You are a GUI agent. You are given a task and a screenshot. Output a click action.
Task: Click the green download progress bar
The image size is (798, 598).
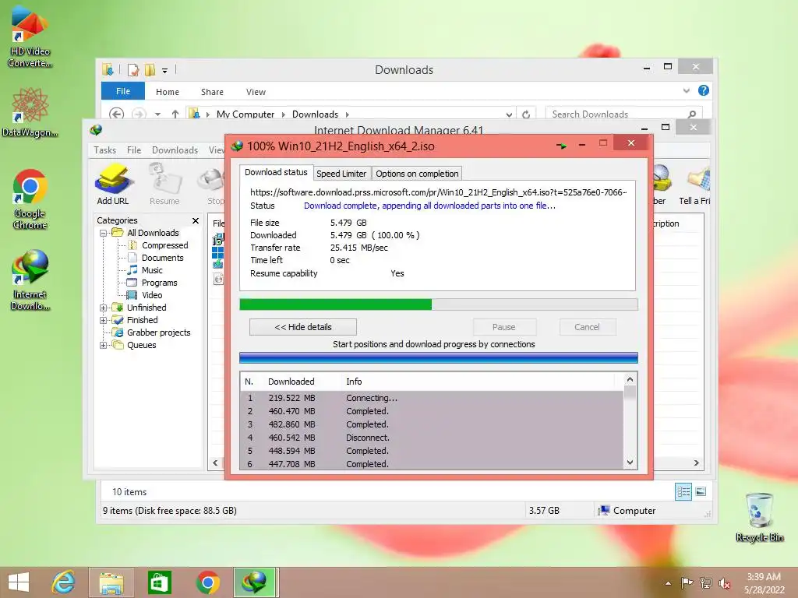pos(438,304)
